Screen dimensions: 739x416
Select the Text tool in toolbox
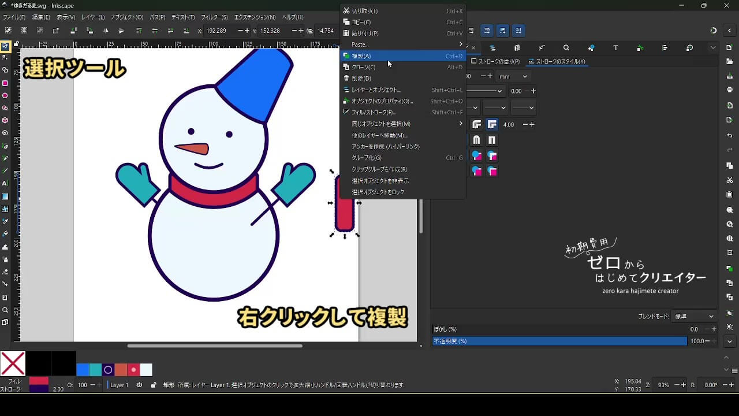tap(5, 183)
